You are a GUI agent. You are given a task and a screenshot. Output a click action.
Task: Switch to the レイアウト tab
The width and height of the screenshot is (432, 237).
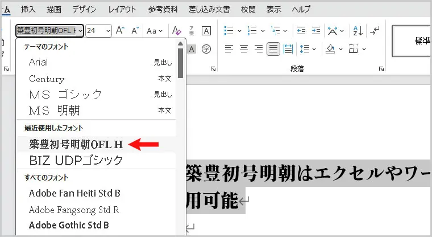[122, 10]
